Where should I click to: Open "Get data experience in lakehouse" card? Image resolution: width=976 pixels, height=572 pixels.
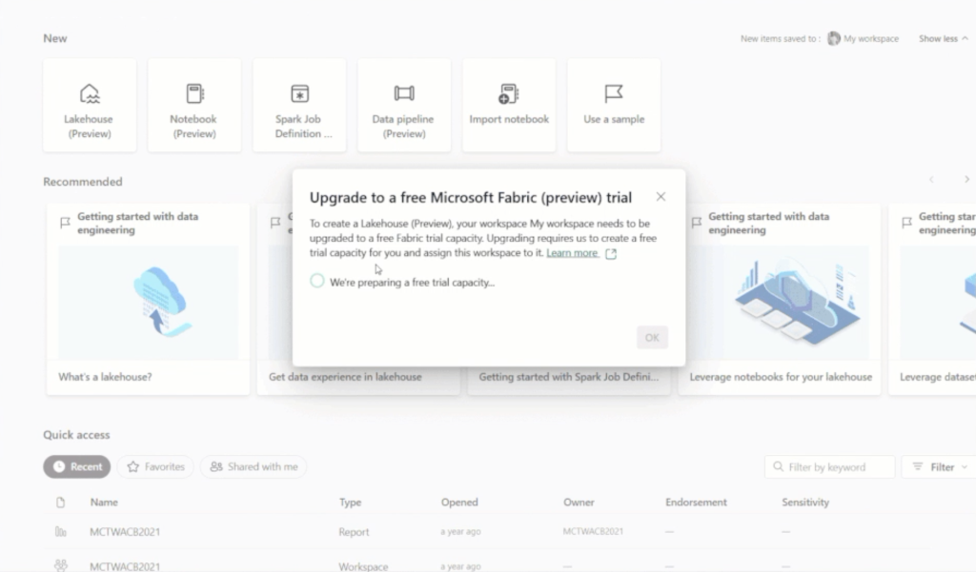tap(345, 377)
